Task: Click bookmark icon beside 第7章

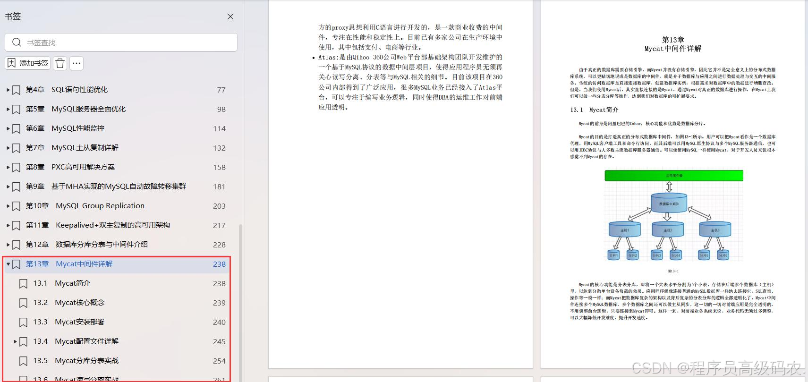Action: point(17,148)
